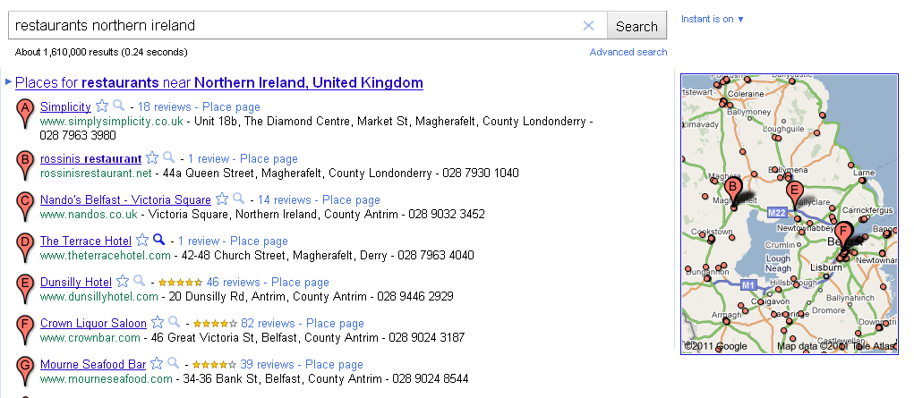Click the red marker G beside Mourne Seafood Bar

point(24,370)
